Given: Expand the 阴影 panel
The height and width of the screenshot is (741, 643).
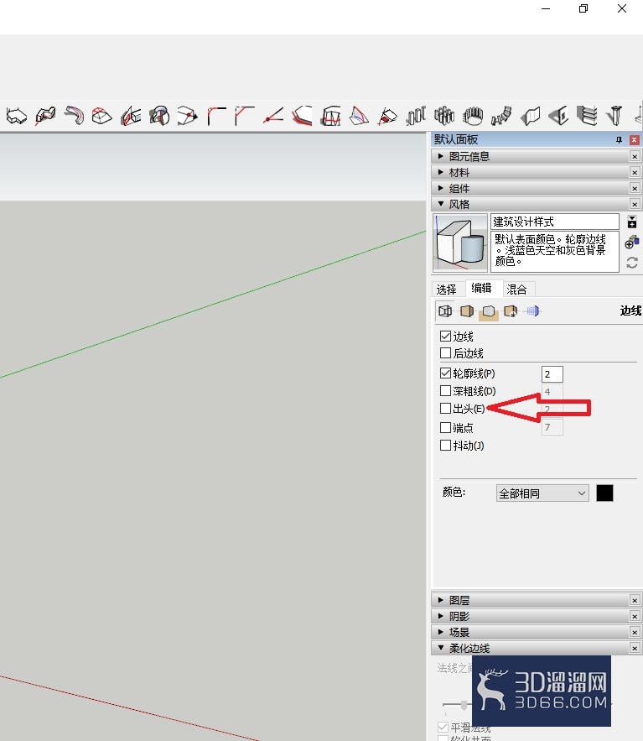Looking at the screenshot, I should click(537, 616).
